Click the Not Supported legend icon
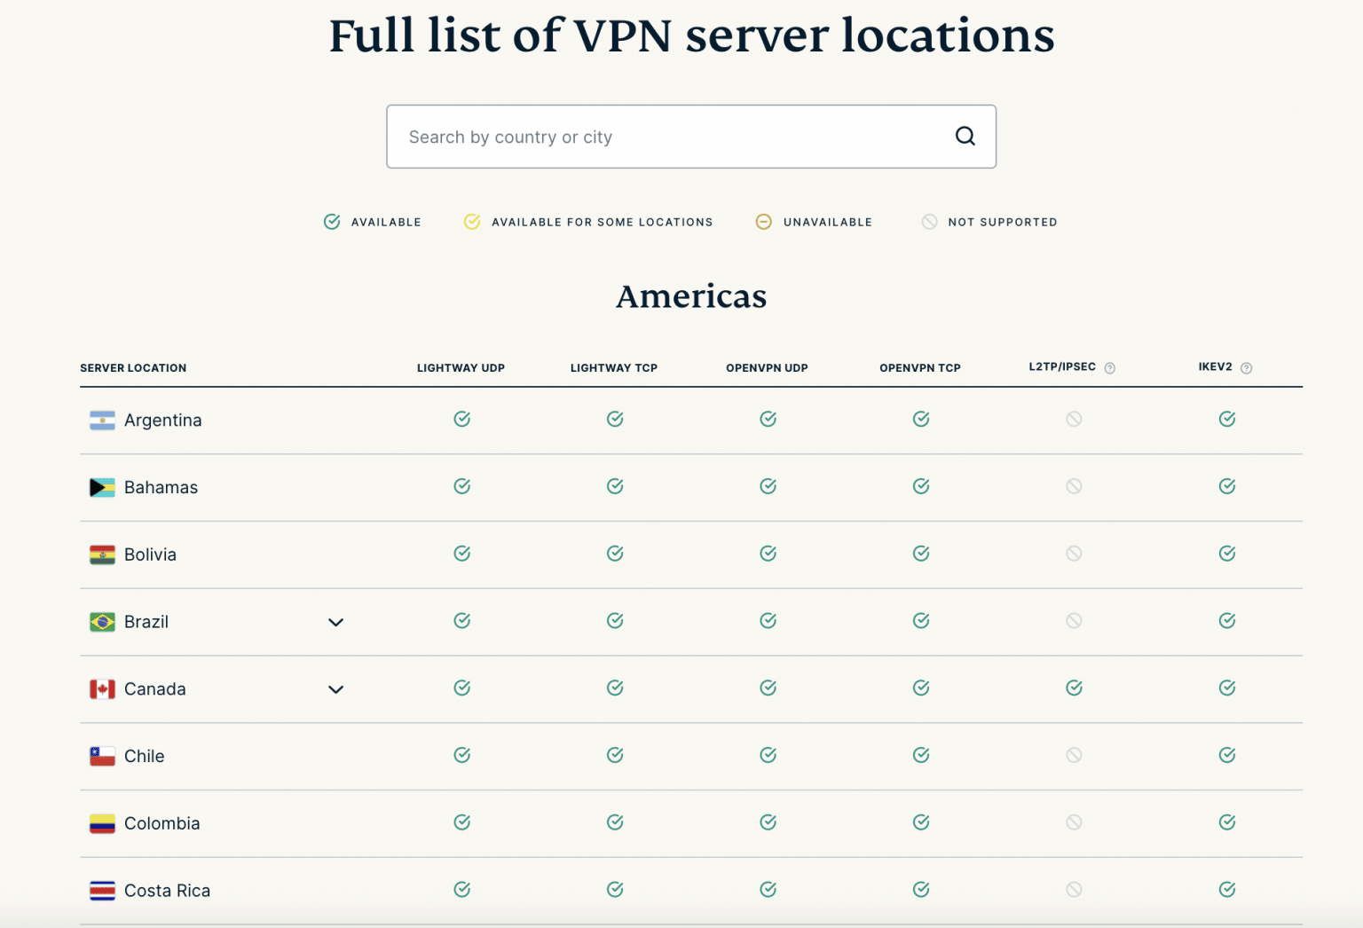Image resolution: width=1363 pixels, height=928 pixels. (x=929, y=222)
